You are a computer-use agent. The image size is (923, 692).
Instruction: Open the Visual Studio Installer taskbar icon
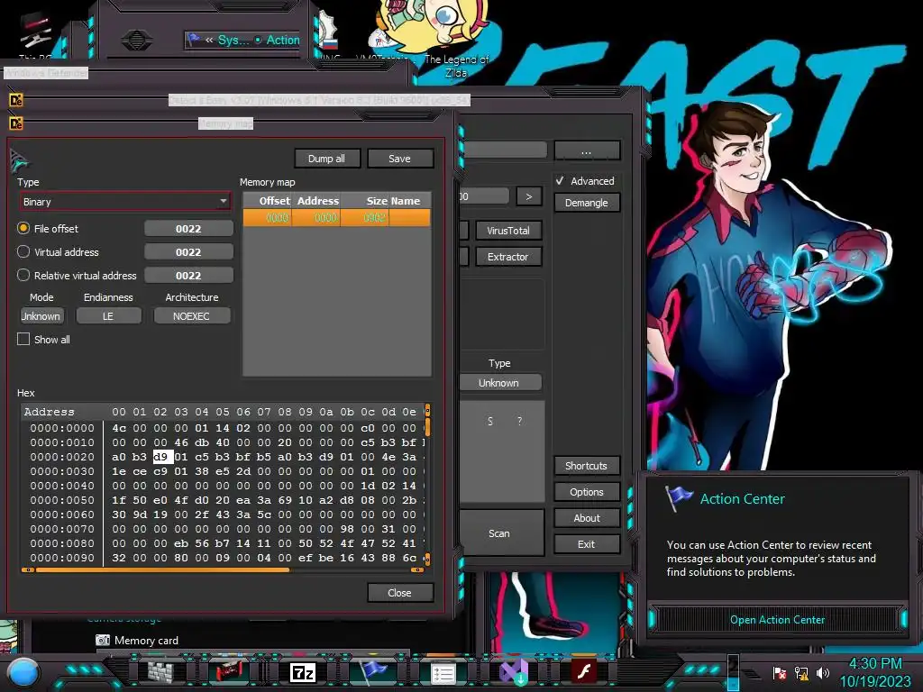[x=514, y=672]
